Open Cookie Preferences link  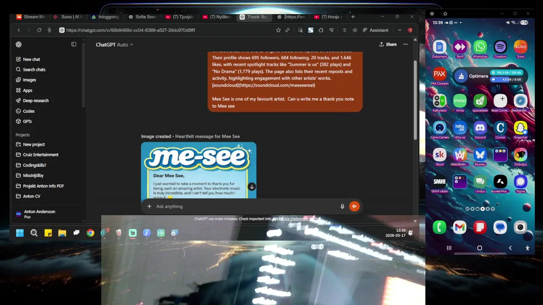click(294, 219)
